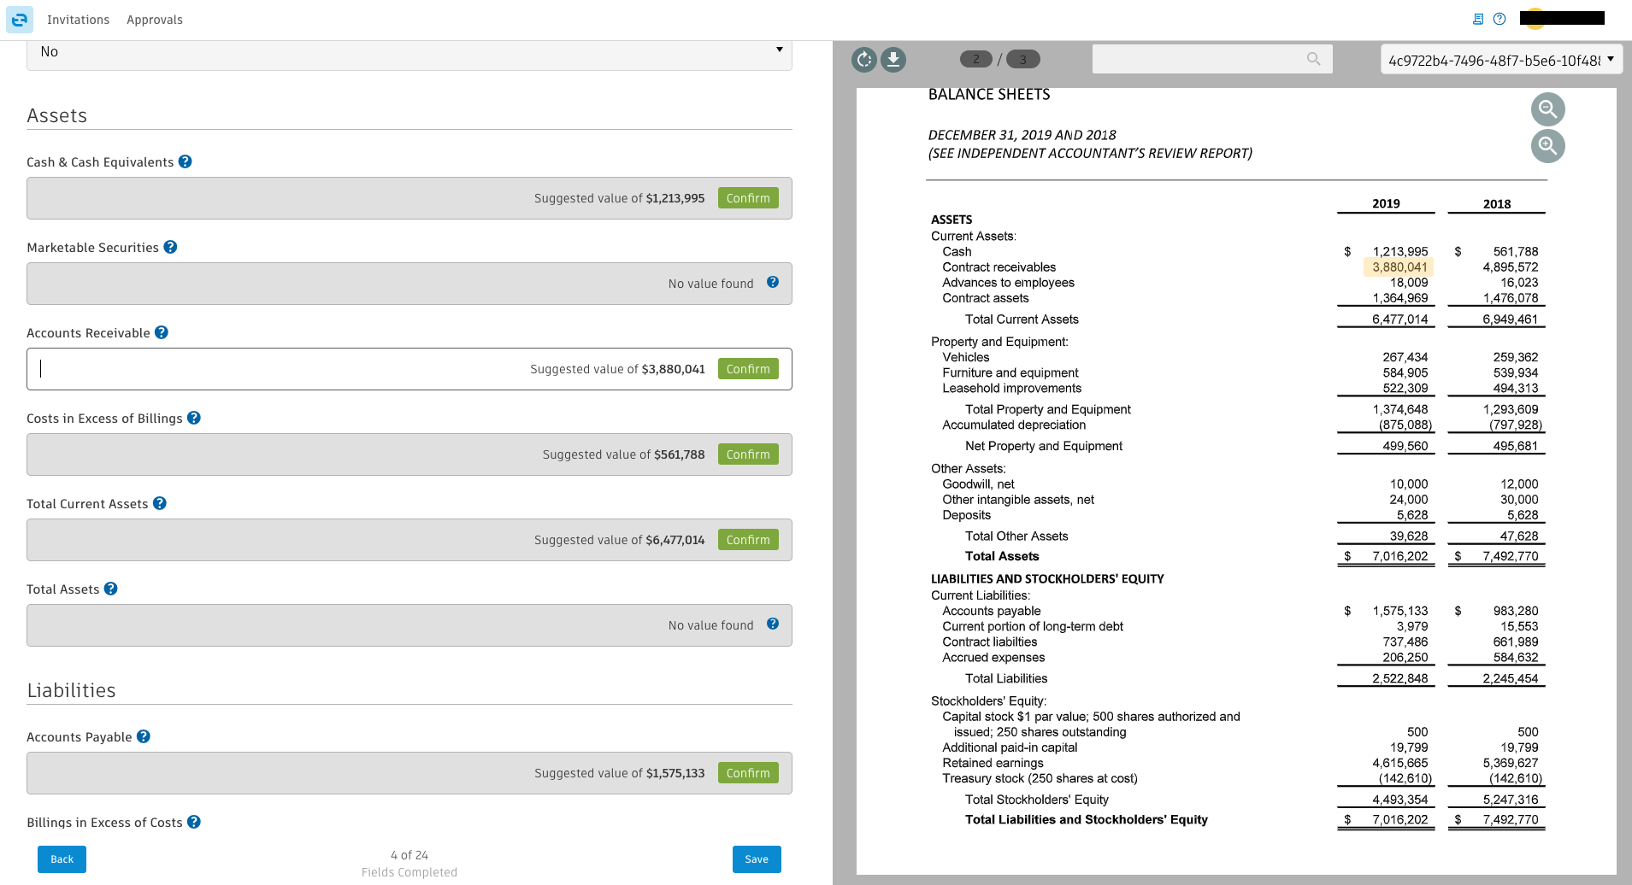Open the Help question mark in the header

tap(1499, 19)
